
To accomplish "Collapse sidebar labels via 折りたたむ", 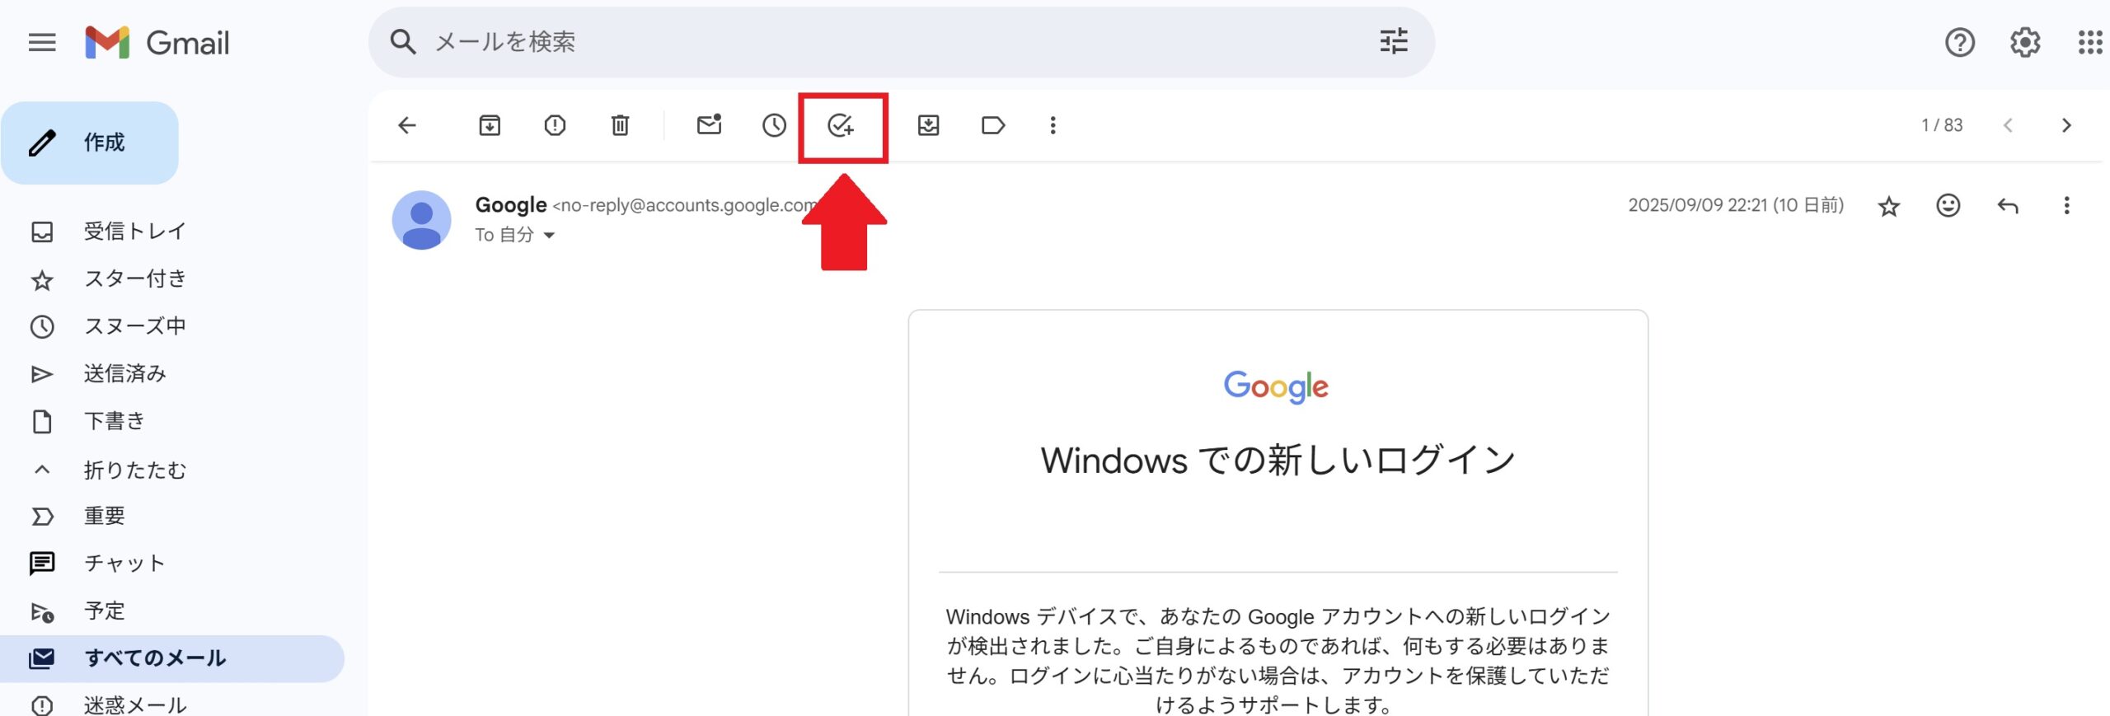I will tap(134, 470).
